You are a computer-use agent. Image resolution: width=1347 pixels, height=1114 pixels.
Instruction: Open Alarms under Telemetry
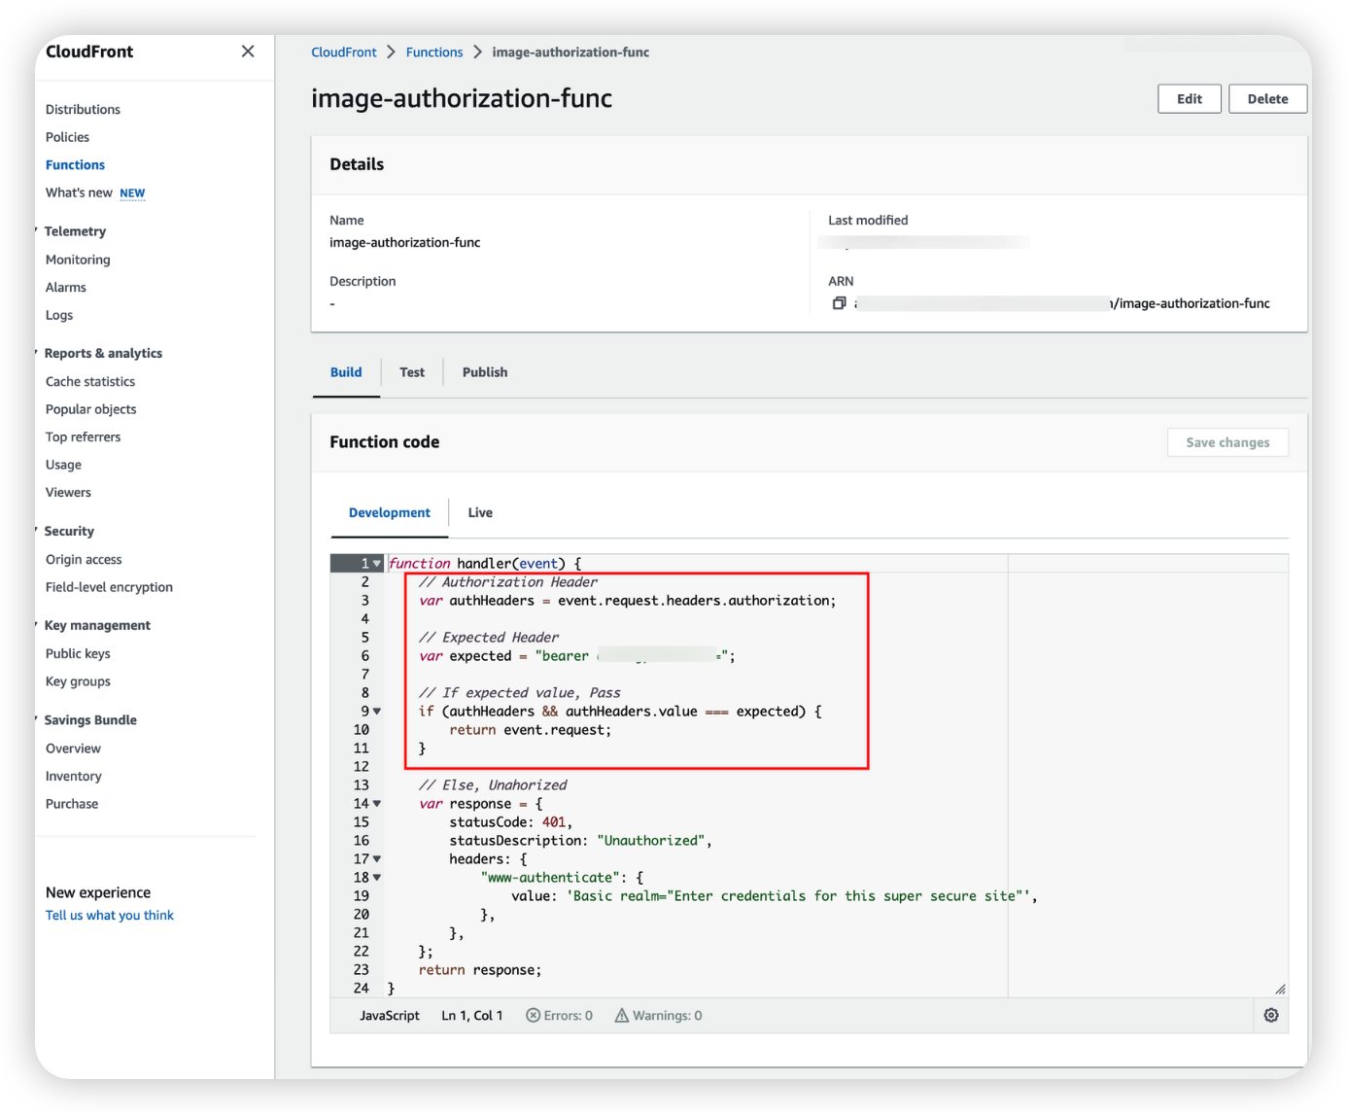click(66, 288)
